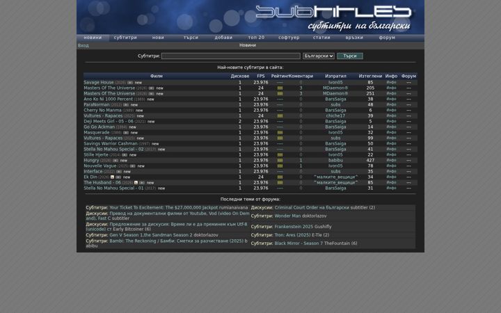This screenshot has width=501, height=313.
Task: Click the Вход login link
Action: [83, 46]
